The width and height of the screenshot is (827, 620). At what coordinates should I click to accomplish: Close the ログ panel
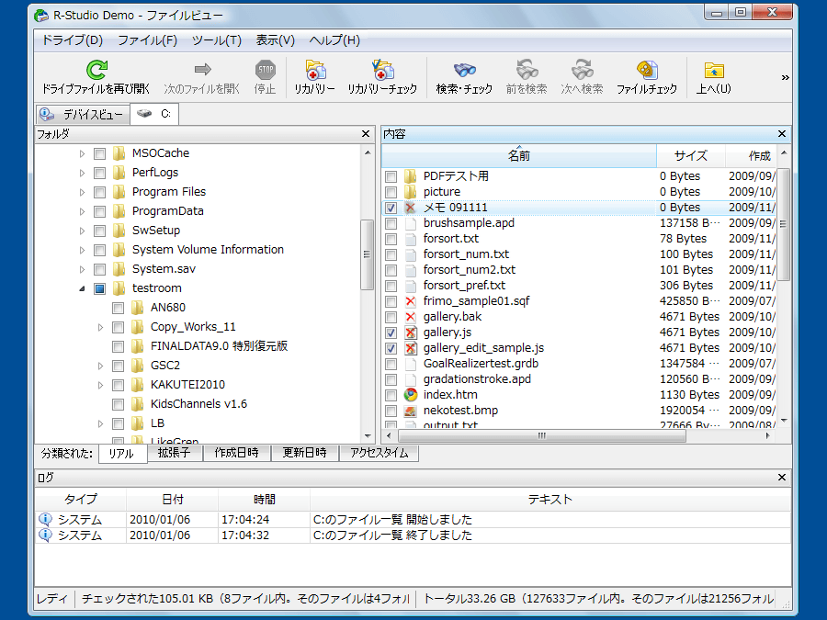pos(782,478)
